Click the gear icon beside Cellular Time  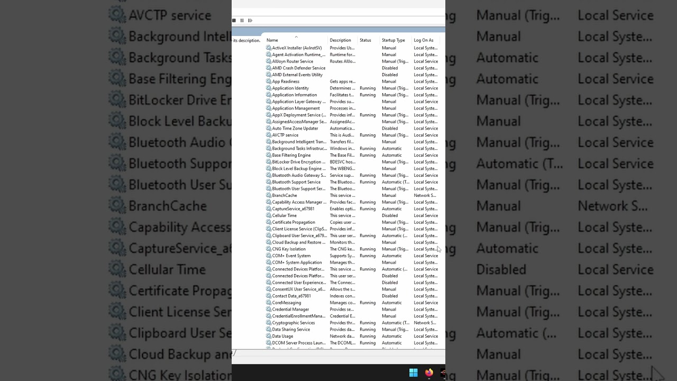269,215
